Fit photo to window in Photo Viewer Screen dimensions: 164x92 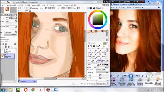point(118,76)
